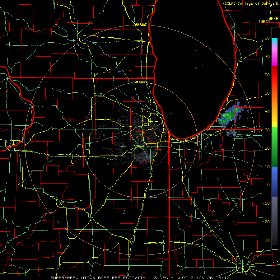Click the "30" value on dBZ scale
280x280 pixels.
coord(267,130)
